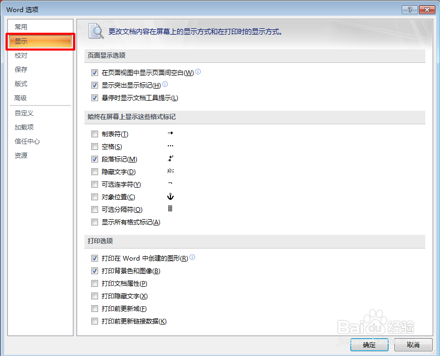Viewport: 440px width, 356px height.
Task: Open the 自定义 category
Action: click(x=40, y=113)
